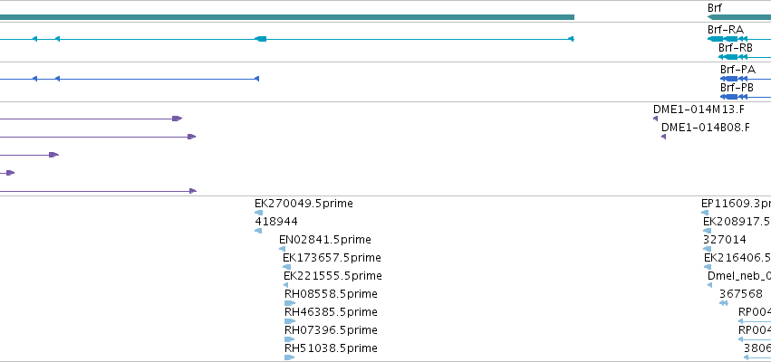This screenshot has height=362, width=771.
Task: Click the EK221555.5prime arrow glyph
Action: [285, 285]
